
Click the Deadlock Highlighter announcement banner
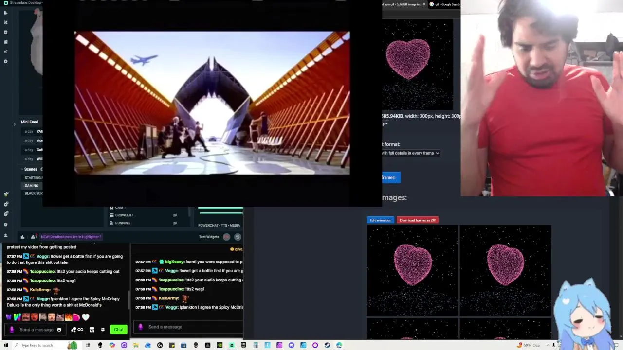pos(71,237)
